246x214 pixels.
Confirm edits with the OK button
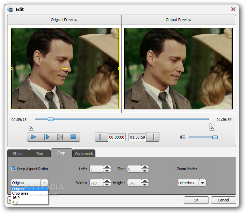(196, 200)
